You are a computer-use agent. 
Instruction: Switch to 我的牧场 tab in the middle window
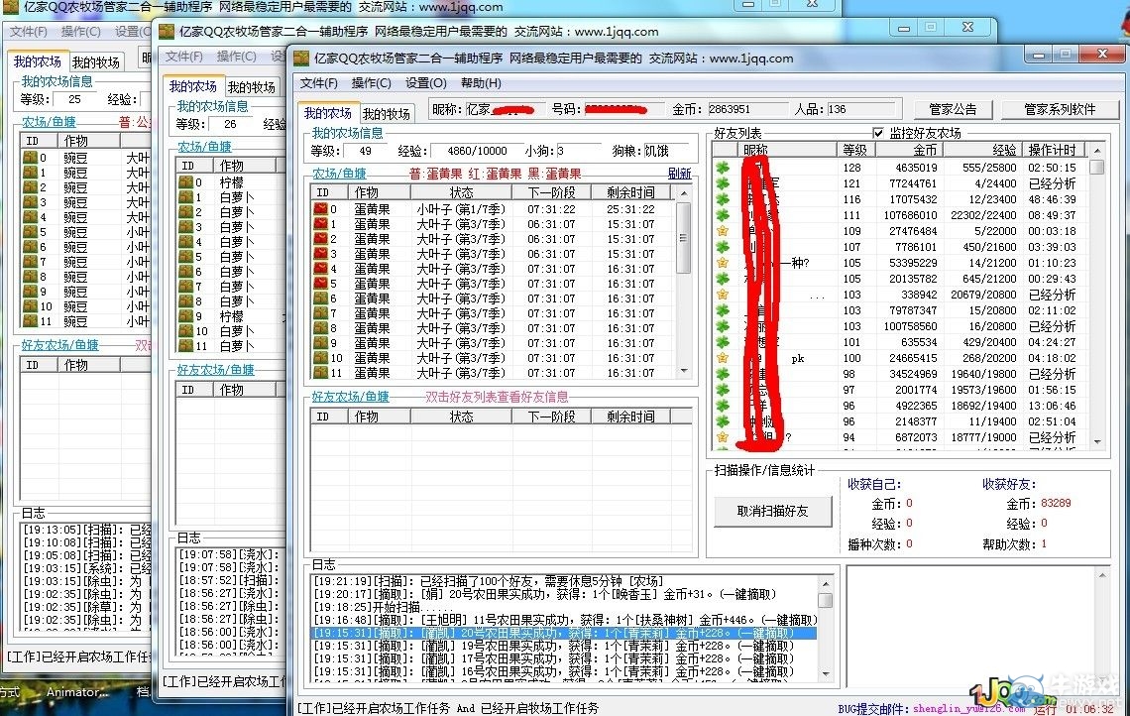252,87
